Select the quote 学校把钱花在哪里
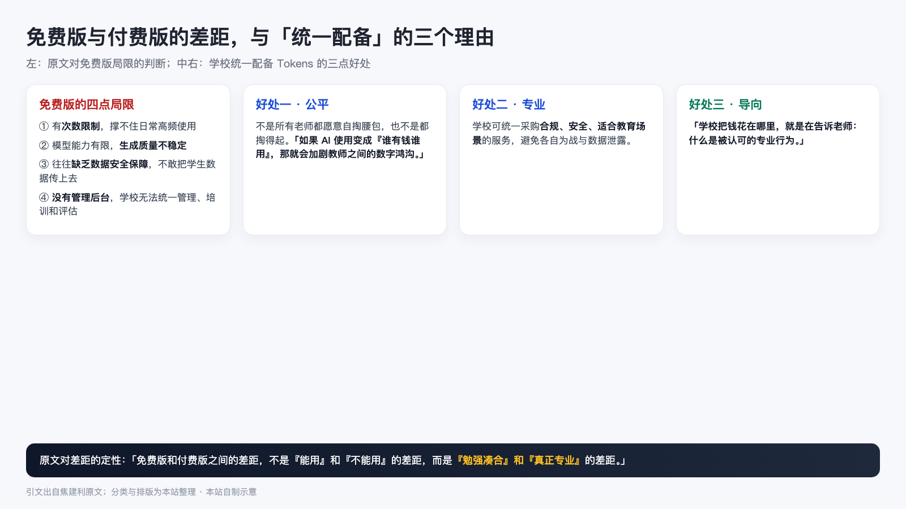This screenshot has width=906, height=509. coord(773,133)
